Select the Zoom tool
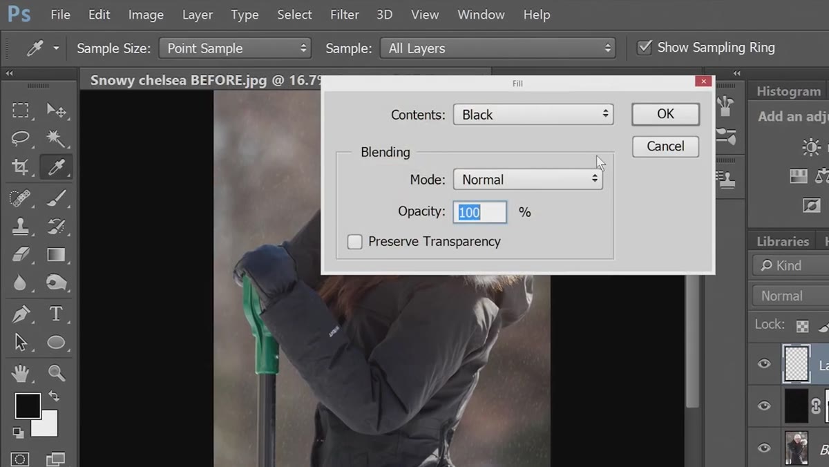This screenshot has width=829, height=467. [56, 374]
